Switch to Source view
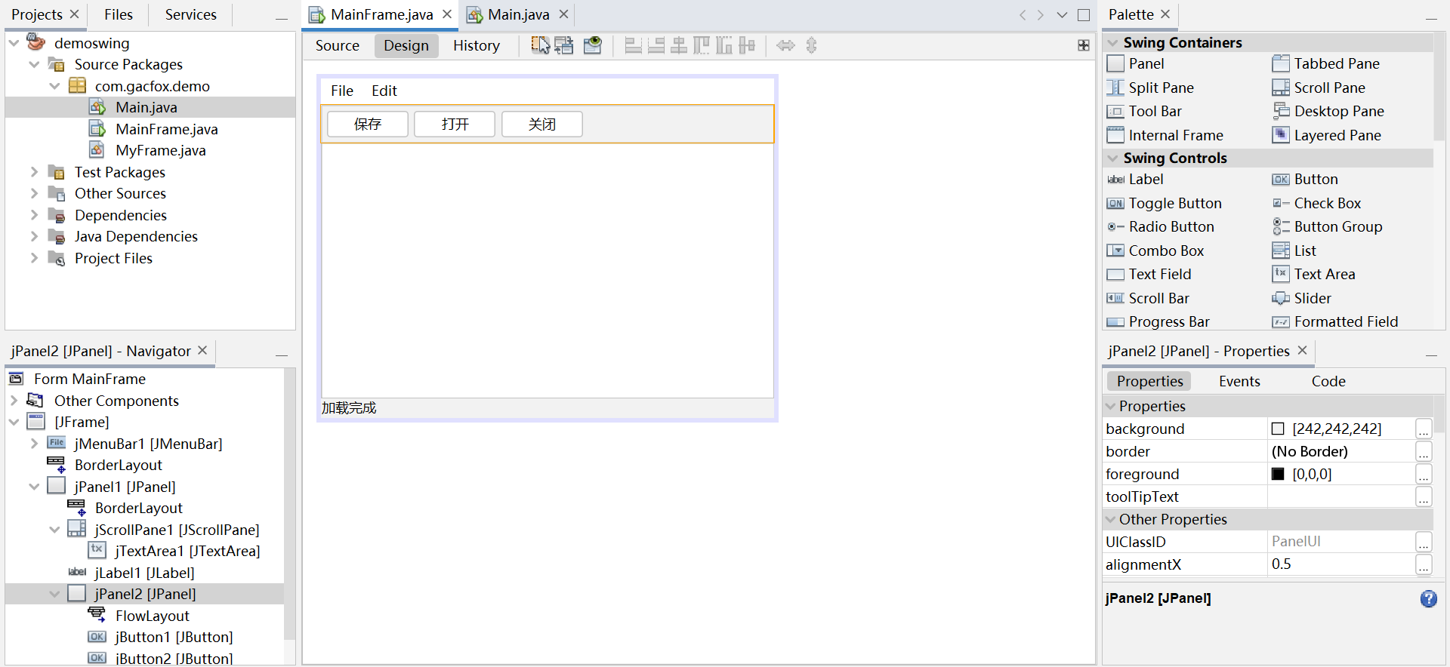The height and width of the screenshot is (667, 1450). pyautogui.click(x=338, y=45)
